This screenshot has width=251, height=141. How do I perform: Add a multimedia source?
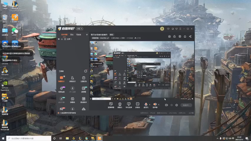[x=137, y=105]
